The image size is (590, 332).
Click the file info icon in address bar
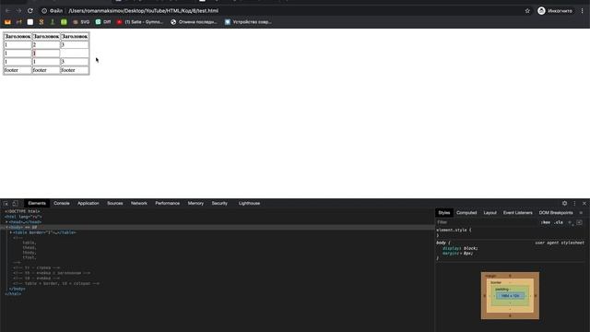(44, 11)
